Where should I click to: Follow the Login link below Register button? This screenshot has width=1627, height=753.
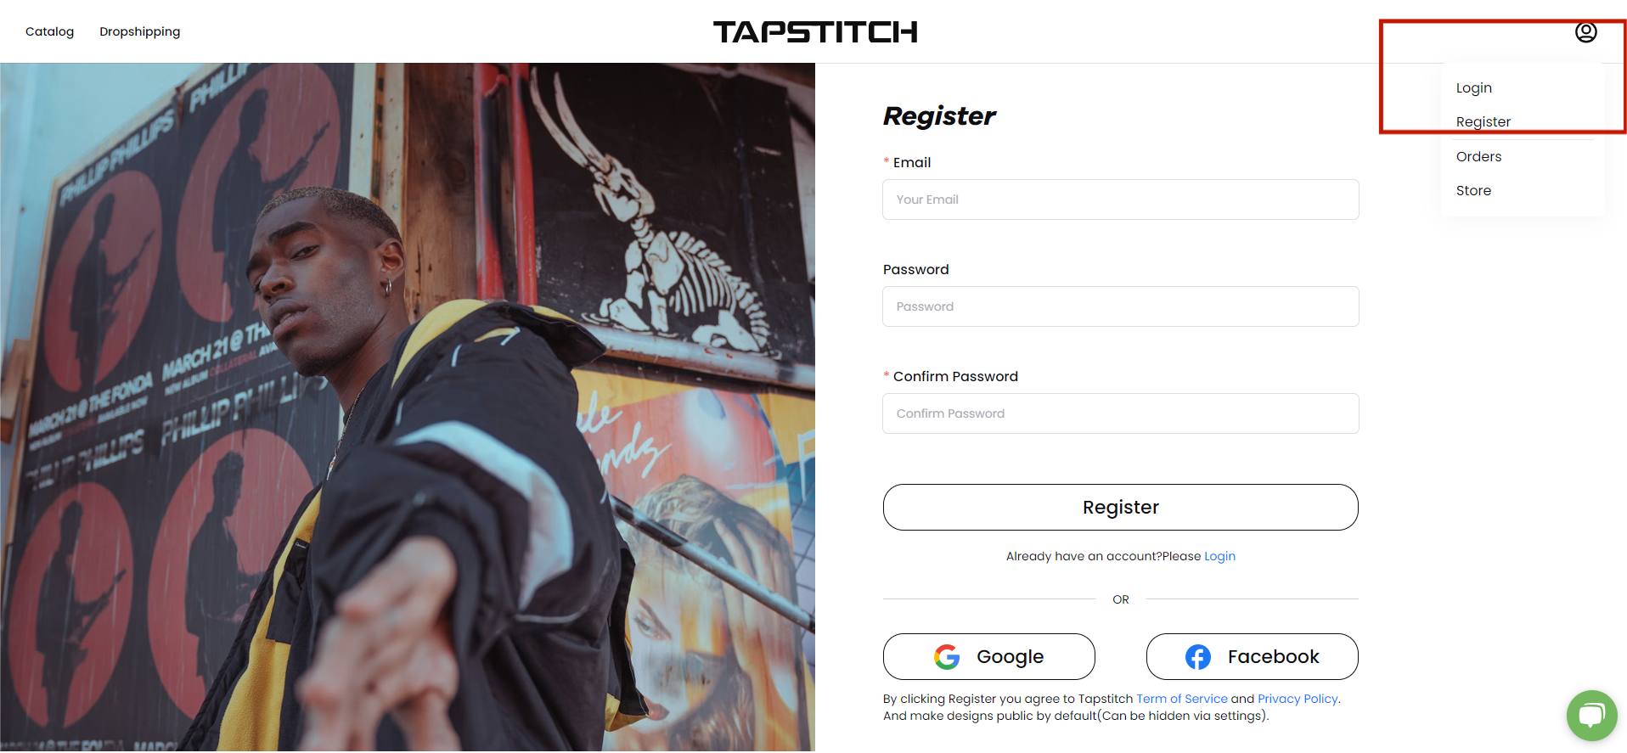1219,556
